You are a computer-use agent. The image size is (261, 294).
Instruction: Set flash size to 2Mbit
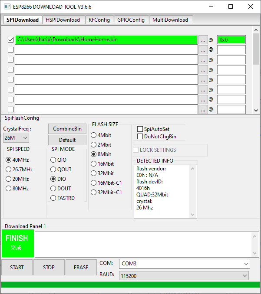(101, 145)
